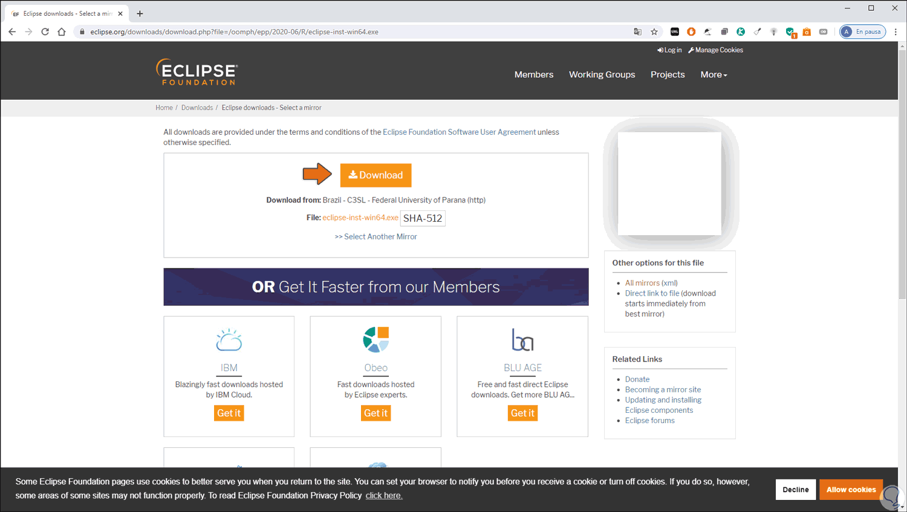The height and width of the screenshot is (512, 907).
Task: Open the green K extension icon
Action: (x=741, y=32)
